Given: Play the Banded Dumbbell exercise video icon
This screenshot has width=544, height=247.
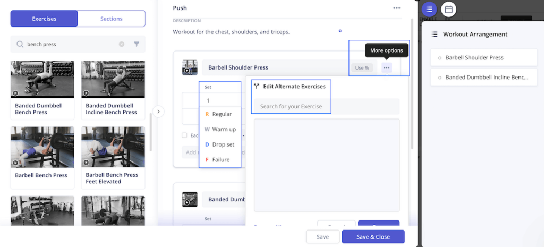Looking at the screenshot, I should [x=190, y=199].
